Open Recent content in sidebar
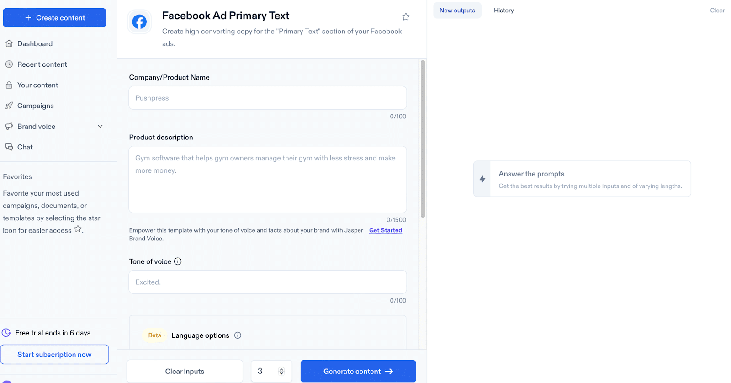Image resolution: width=731 pixels, height=383 pixels. point(42,64)
